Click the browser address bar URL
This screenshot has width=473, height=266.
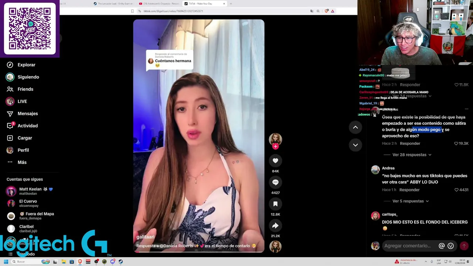173,11
